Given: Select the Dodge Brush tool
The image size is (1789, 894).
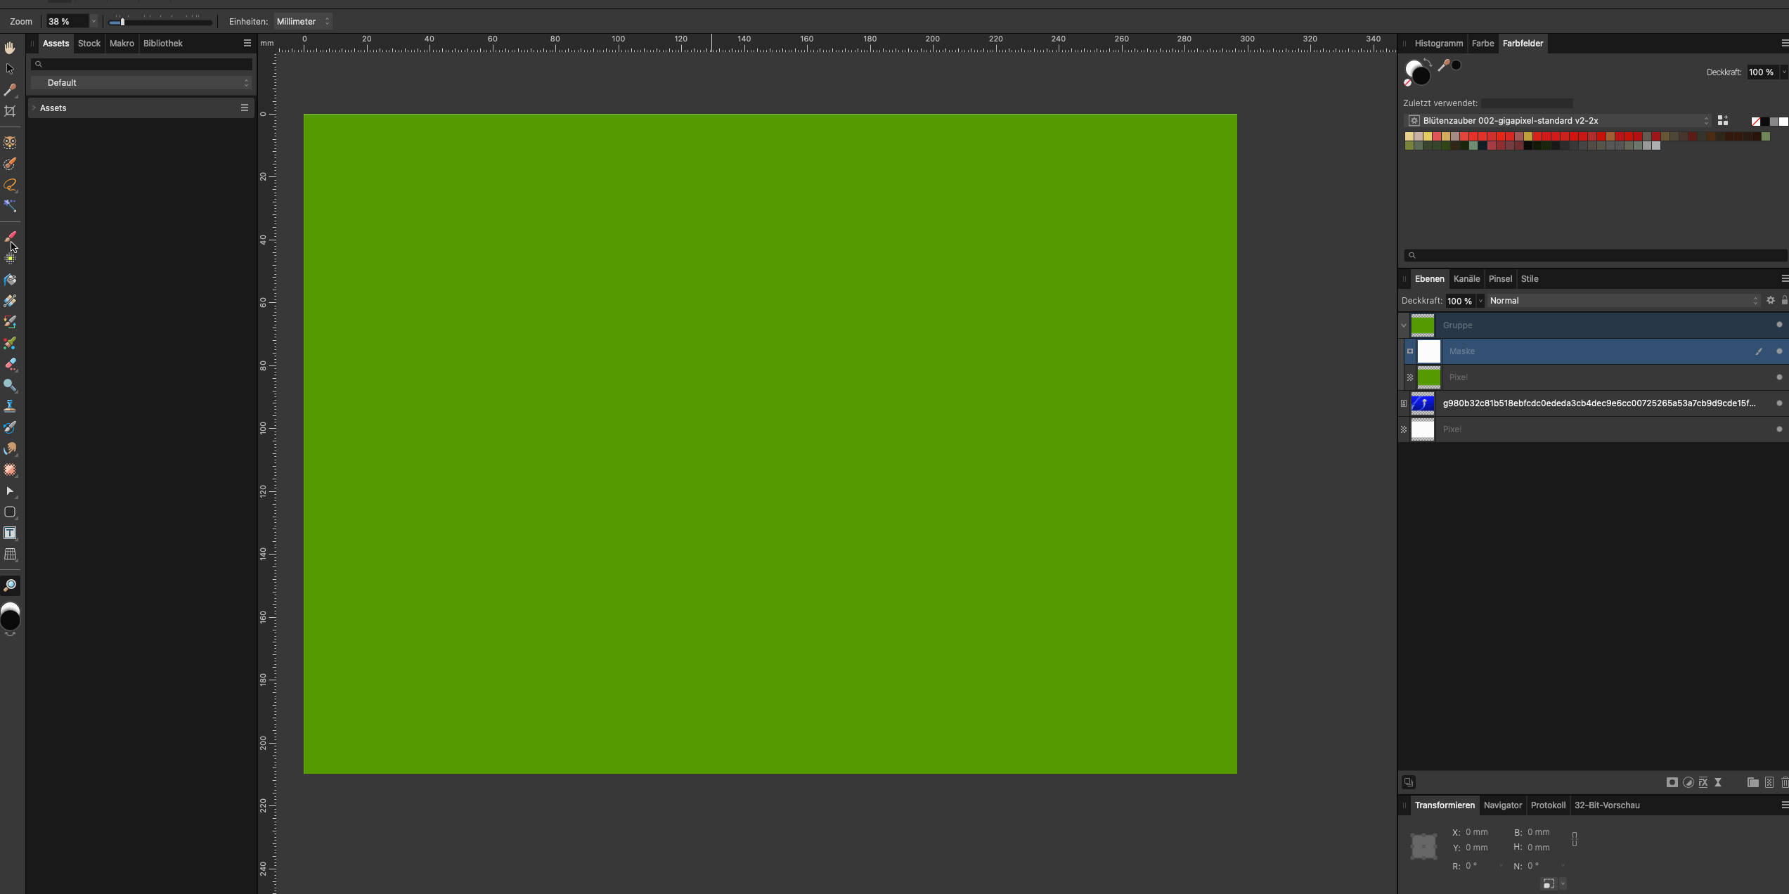Looking at the screenshot, I should coord(10,385).
